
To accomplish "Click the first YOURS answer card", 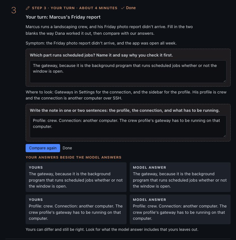I will (x=76, y=177).
